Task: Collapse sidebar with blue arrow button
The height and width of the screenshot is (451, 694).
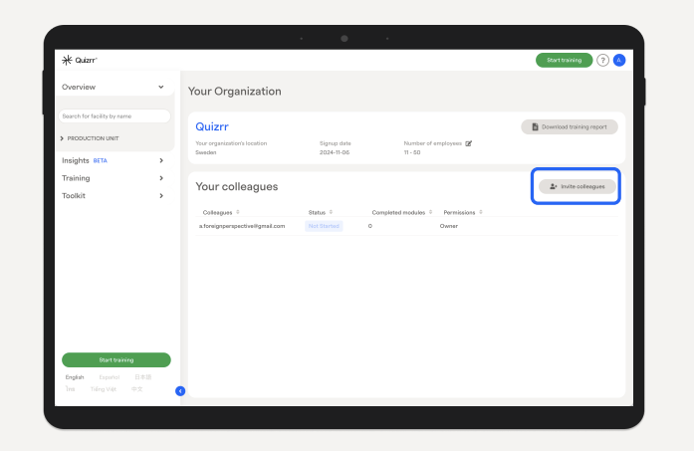Action: [x=180, y=391]
